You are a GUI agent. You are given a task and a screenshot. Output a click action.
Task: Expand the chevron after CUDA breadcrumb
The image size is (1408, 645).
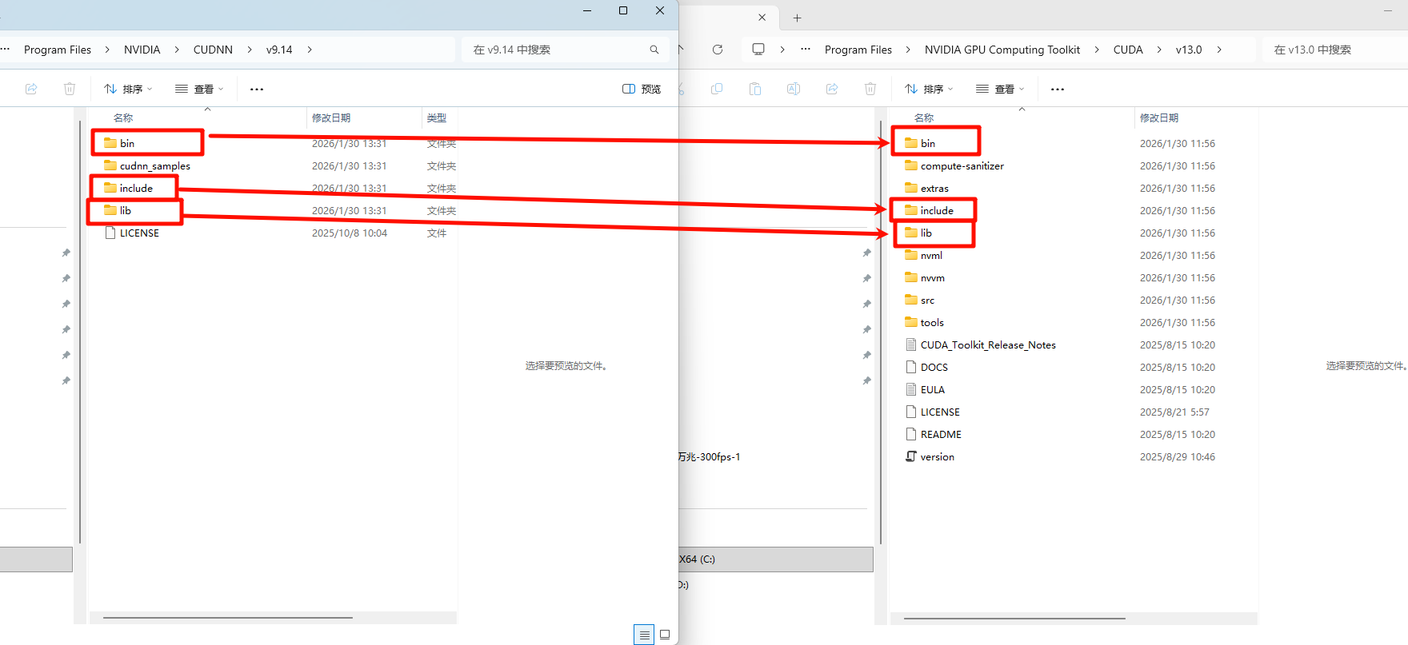click(1159, 50)
